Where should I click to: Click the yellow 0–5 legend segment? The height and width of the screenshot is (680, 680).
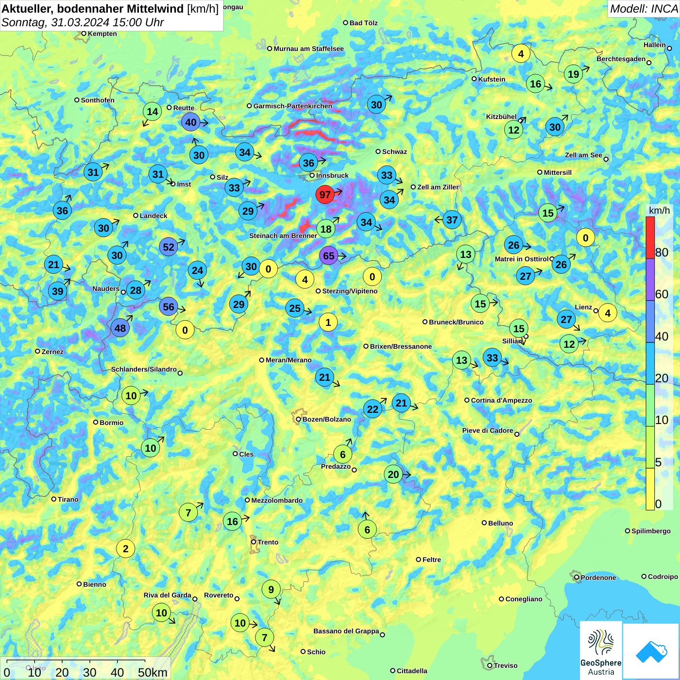(650, 489)
